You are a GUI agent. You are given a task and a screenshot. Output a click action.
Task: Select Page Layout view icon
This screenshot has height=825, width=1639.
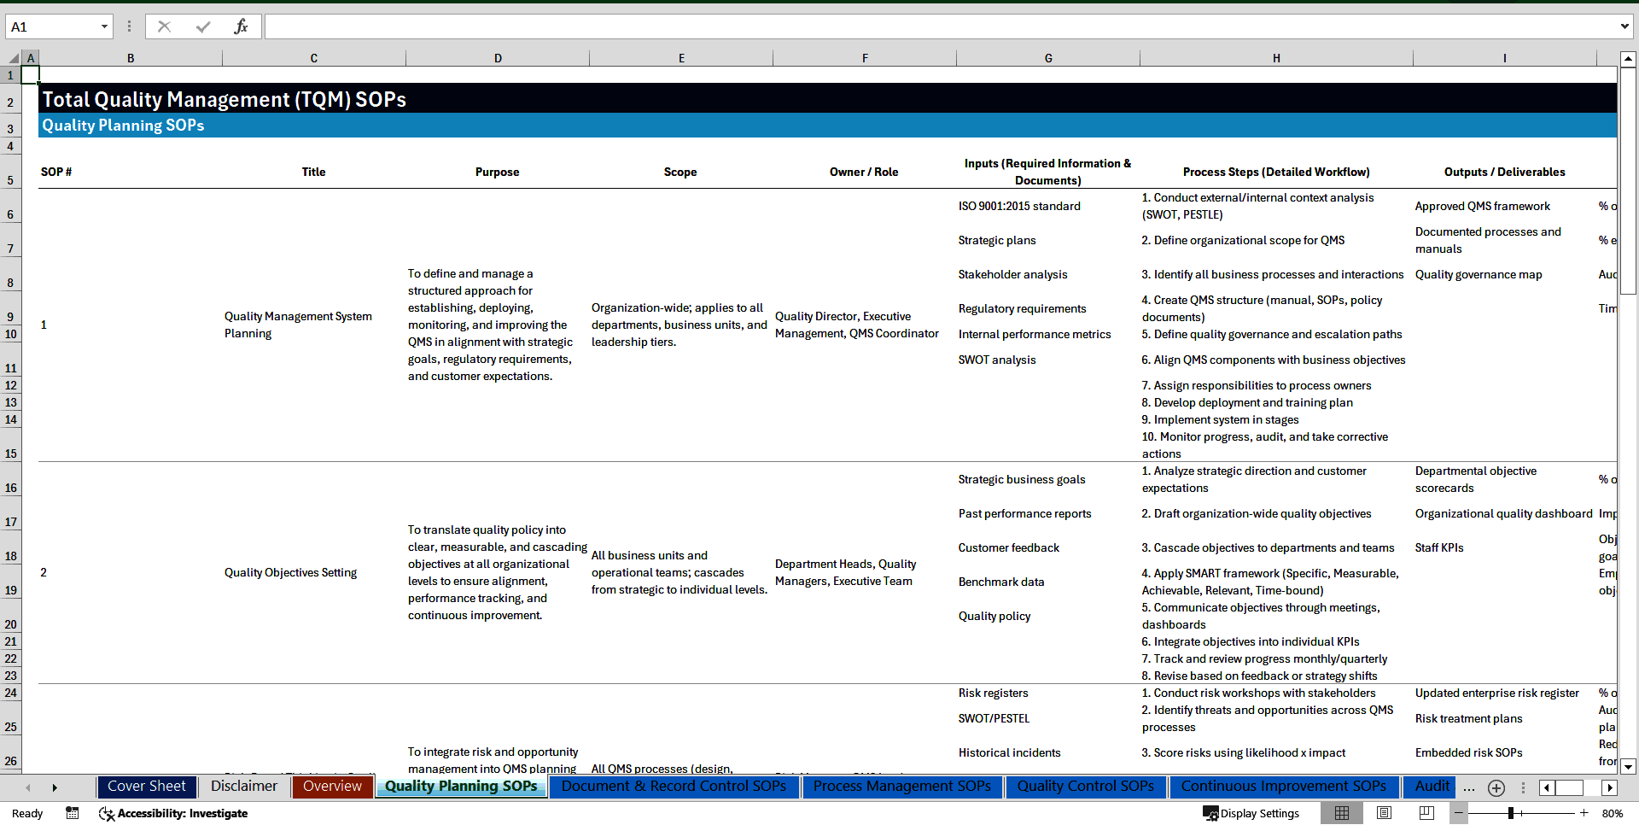point(1385,813)
